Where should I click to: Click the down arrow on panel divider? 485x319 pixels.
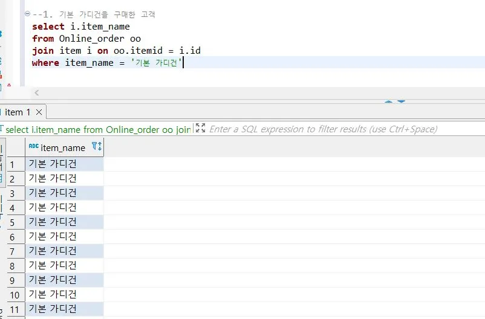pyautogui.click(x=401, y=101)
